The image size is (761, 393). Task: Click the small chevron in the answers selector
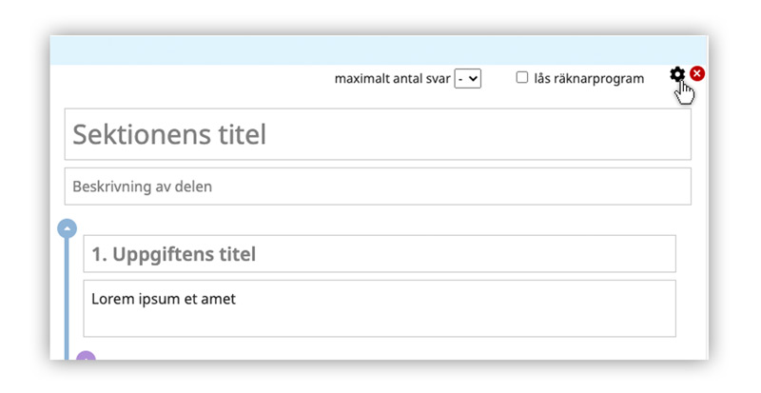[474, 79]
